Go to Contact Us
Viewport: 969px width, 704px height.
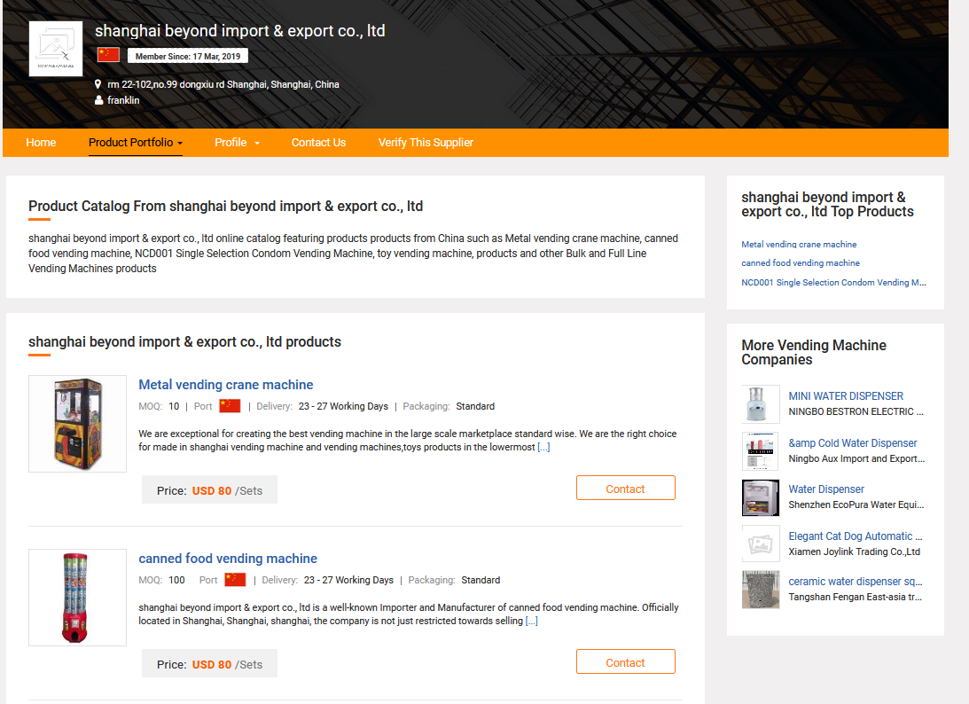pyautogui.click(x=319, y=142)
